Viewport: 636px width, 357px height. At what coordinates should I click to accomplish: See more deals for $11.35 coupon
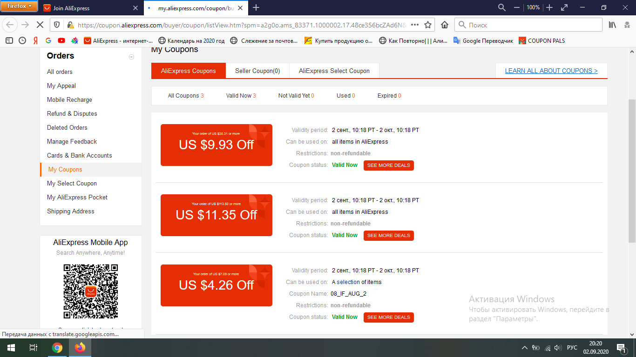click(389, 235)
